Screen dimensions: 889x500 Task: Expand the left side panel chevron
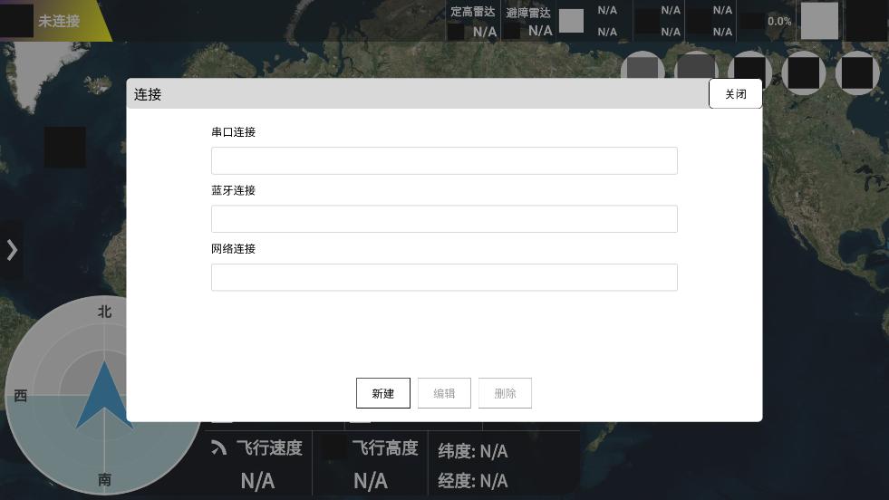12,250
